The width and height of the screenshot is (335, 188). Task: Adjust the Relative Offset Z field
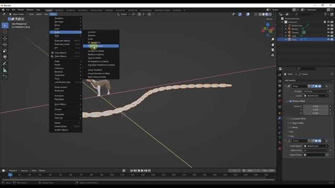316,113
